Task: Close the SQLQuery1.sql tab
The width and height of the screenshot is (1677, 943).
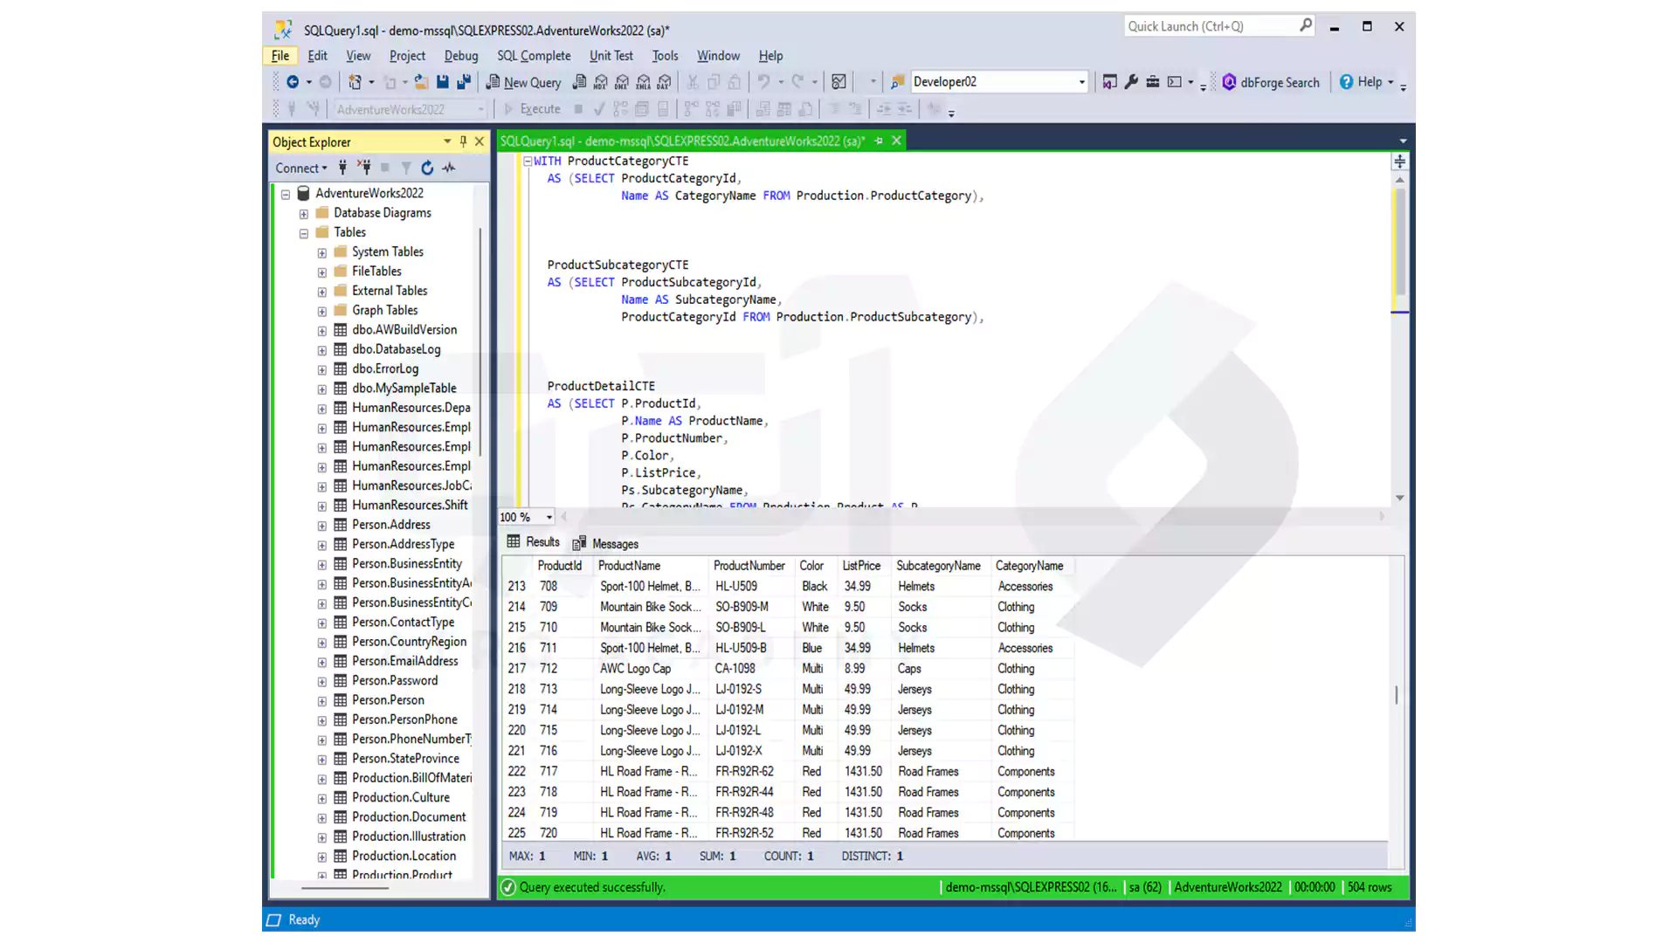Action: click(896, 141)
